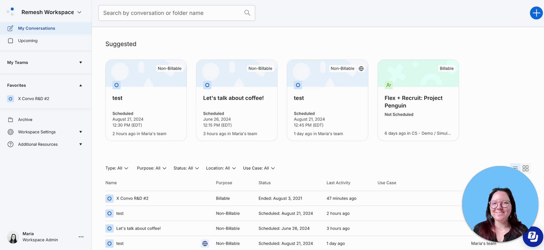This screenshot has width=544, height=250.
Task: Click the search magnifier icon
Action: (x=247, y=13)
